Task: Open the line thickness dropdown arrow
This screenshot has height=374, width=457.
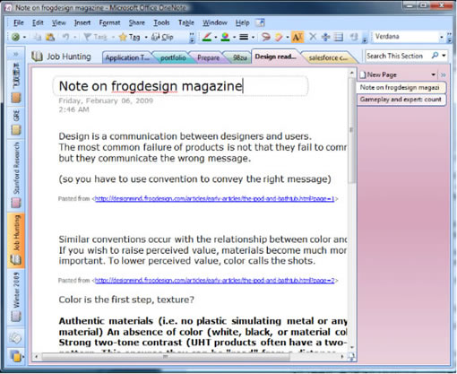Action: (253, 38)
